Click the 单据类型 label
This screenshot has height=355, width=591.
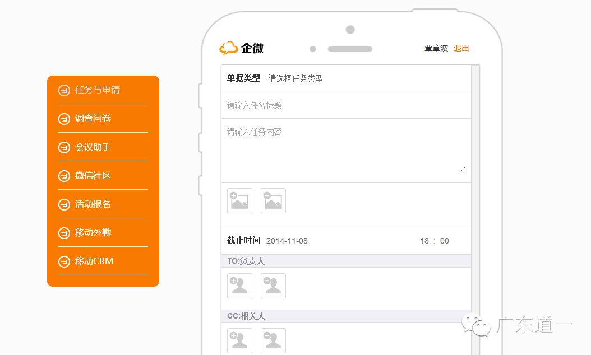click(x=243, y=78)
